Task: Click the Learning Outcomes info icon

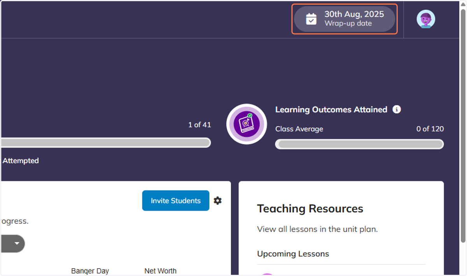Action: point(397,109)
